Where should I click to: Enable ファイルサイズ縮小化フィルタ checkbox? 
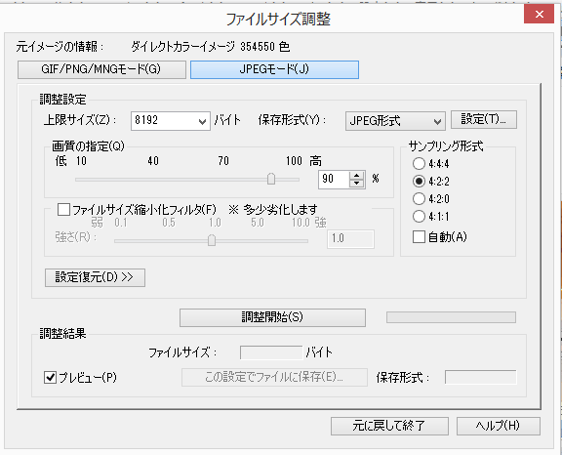click(x=63, y=209)
